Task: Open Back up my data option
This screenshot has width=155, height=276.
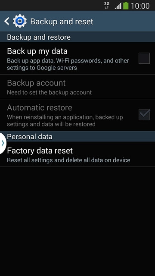Action: click(x=77, y=58)
